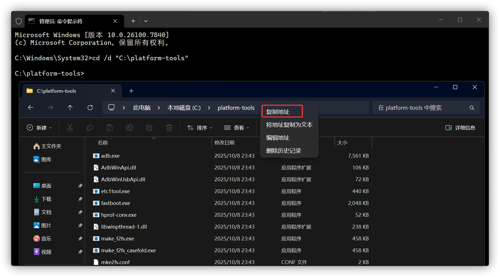Viewport: 500px width, 277px height.
Task: Toggle the 详细信息 details pane
Action: [460, 128]
